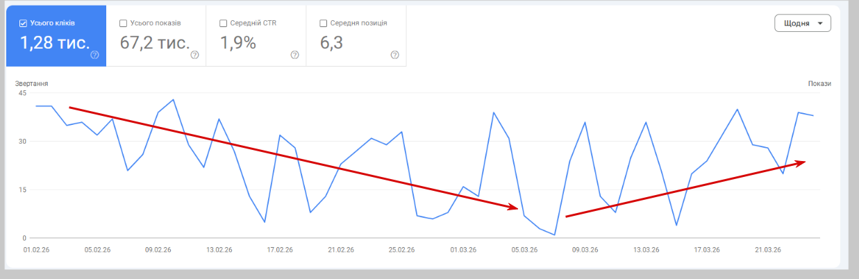The image size is (859, 279).
Task: Open the Щодня interval dropdown
Action: point(803,23)
